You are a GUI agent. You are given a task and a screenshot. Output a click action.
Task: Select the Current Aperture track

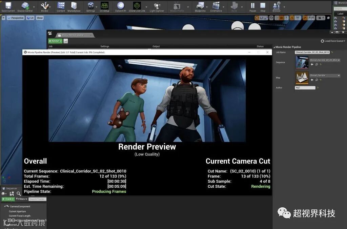pyautogui.click(x=17, y=211)
